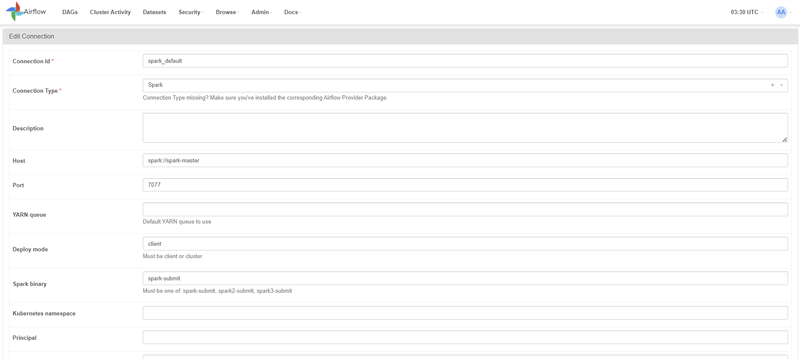The image size is (800, 359).
Task: Click the 'Must be client or cluster' hint
Action: tap(172, 256)
